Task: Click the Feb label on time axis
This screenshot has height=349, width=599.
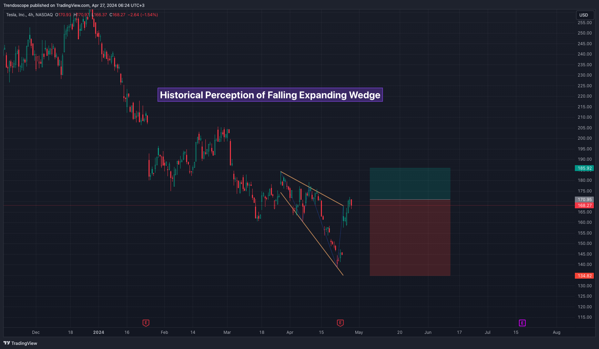Action: [164, 332]
